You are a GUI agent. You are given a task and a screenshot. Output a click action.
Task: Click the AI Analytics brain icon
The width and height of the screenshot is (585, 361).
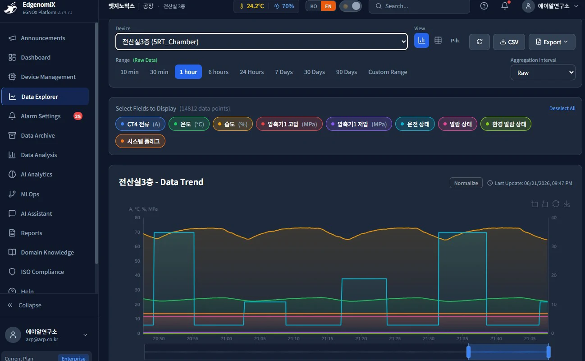(x=12, y=175)
